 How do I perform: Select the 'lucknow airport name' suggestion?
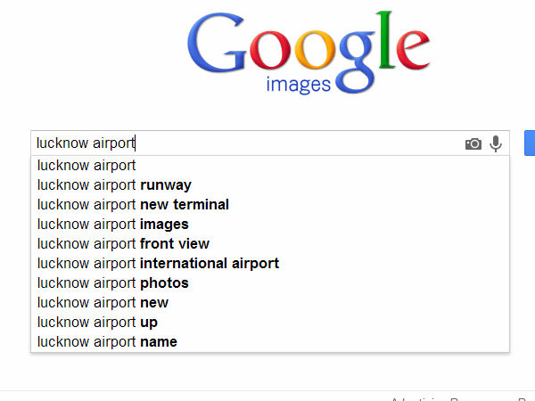click(107, 342)
